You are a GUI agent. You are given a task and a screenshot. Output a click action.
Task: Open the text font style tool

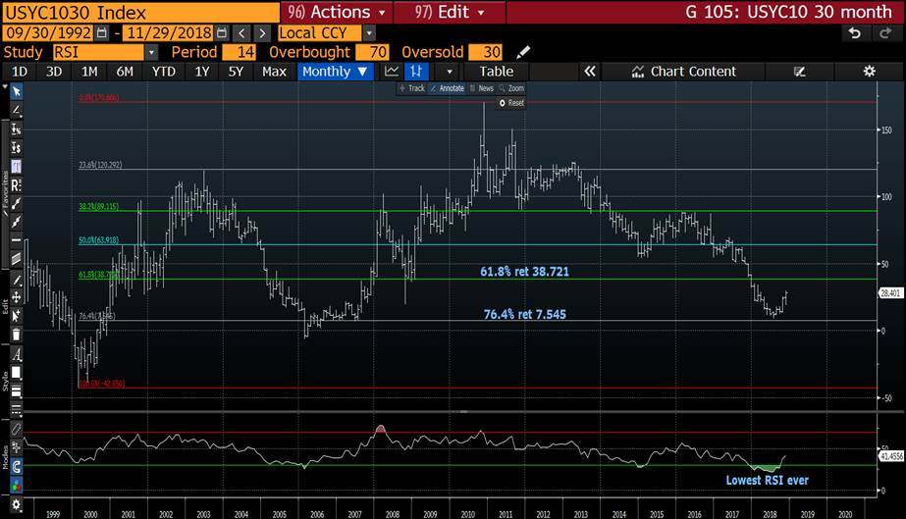click(x=16, y=354)
